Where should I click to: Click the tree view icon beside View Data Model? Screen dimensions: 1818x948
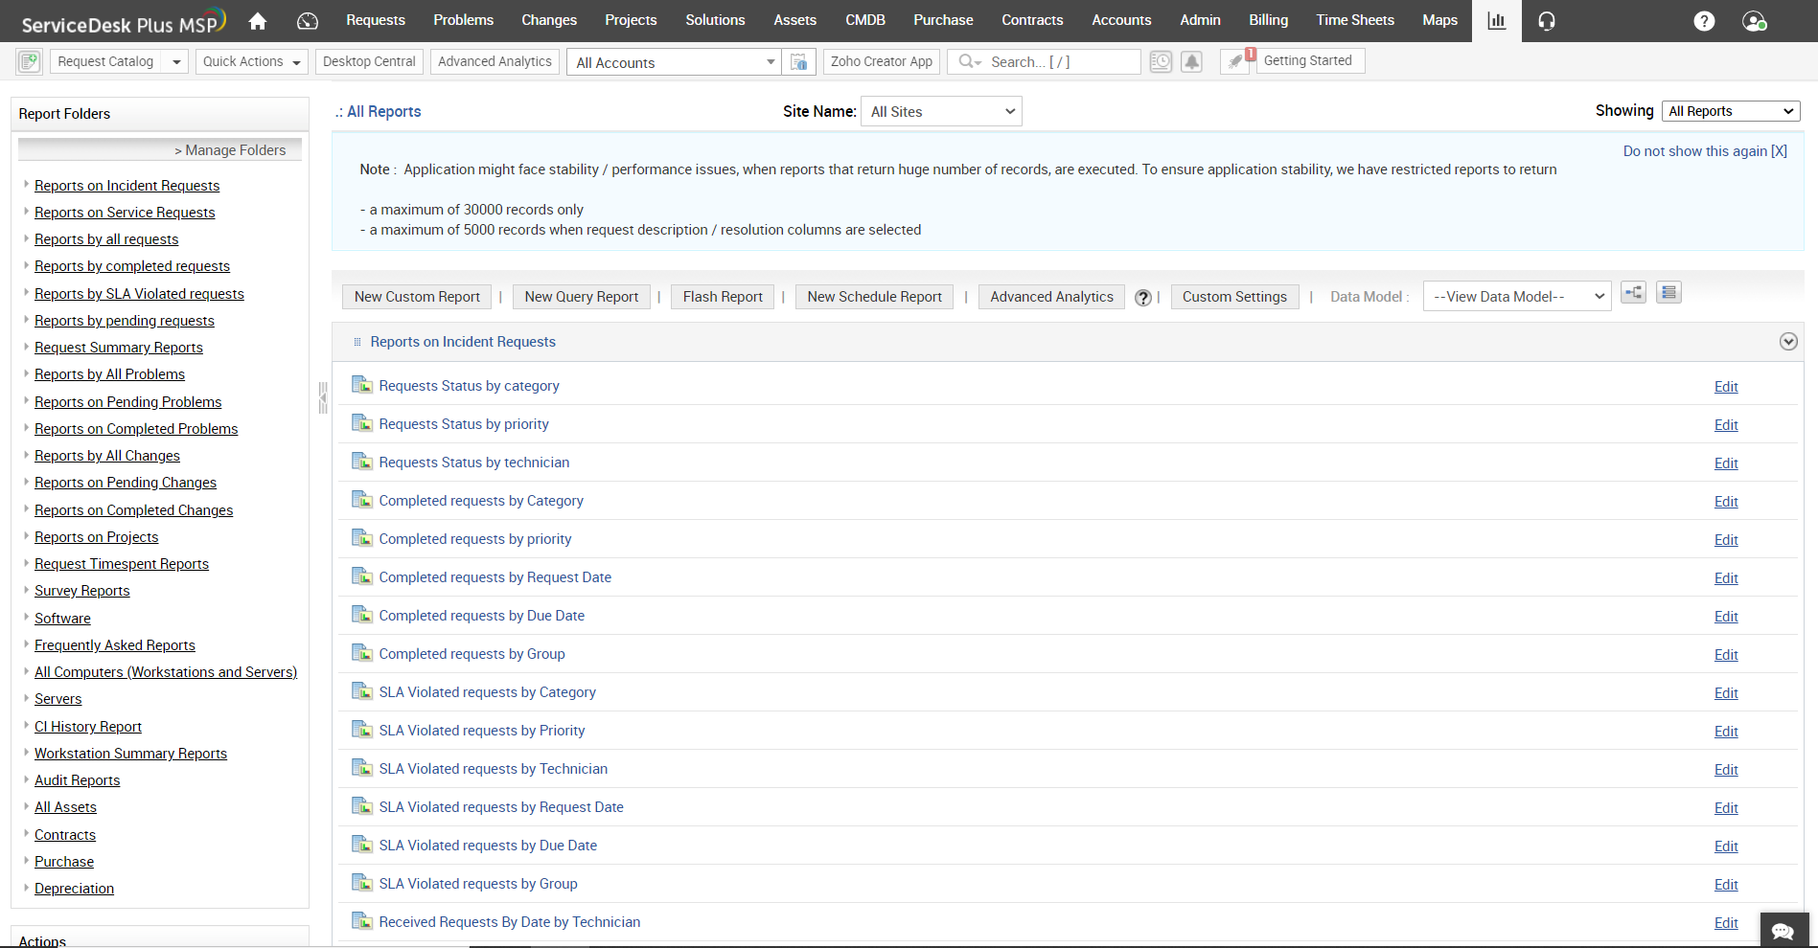[x=1633, y=292]
